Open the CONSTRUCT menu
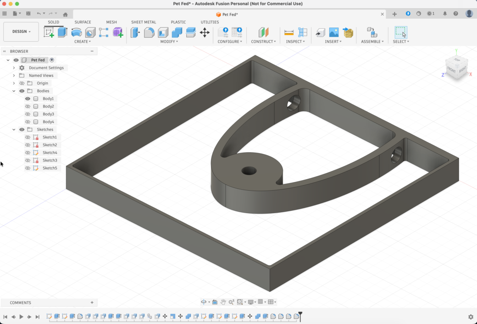This screenshot has height=324, width=477. [263, 42]
